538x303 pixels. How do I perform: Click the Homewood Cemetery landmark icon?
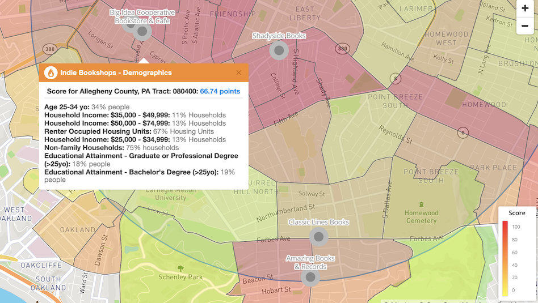[421, 204]
